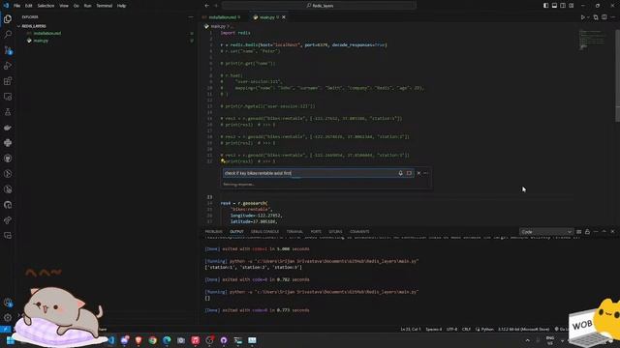
Task: Open the Code output channel dropdown
Action: pyautogui.click(x=546, y=232)
